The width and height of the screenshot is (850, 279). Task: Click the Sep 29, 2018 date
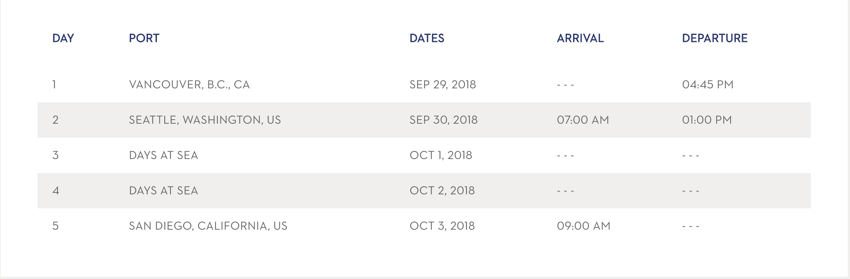(x=443, y=85)
